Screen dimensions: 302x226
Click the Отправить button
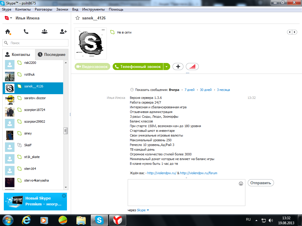261,183
